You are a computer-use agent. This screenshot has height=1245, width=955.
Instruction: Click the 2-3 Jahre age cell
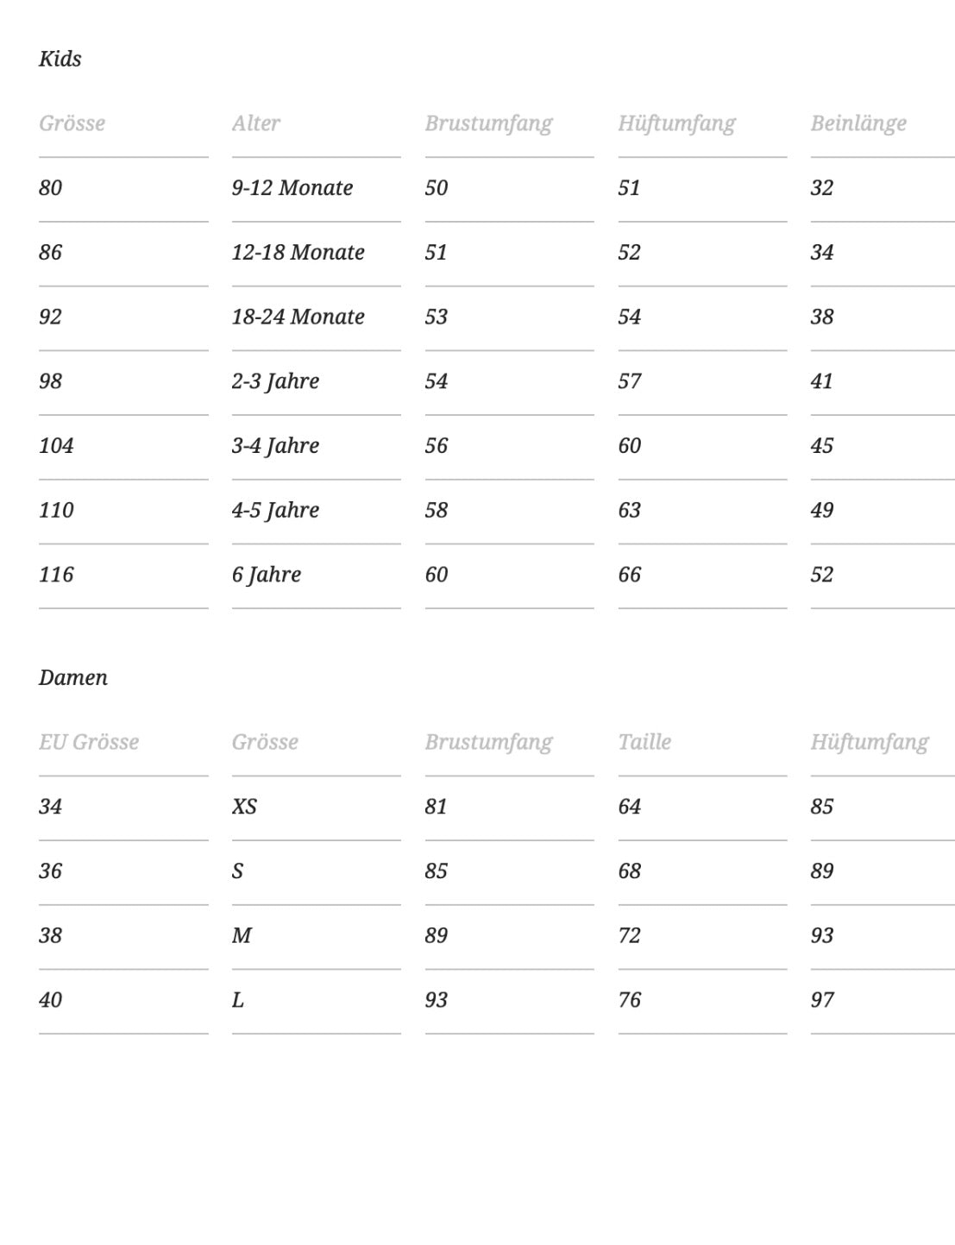click(x=276, y=381)
